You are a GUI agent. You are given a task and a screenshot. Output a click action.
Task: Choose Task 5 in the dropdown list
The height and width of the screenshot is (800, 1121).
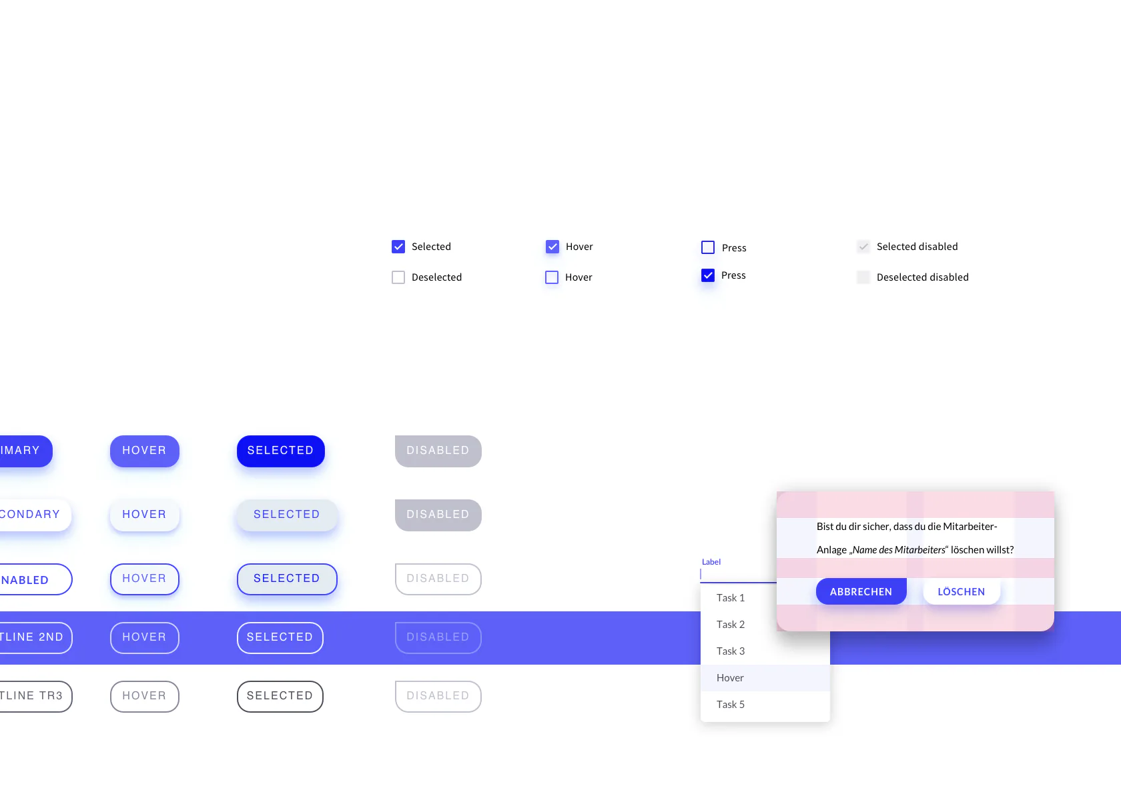[765, 705]
